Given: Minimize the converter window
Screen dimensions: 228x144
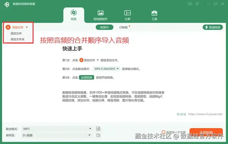Looking at the screenshot, I should (x=208, y=4).
